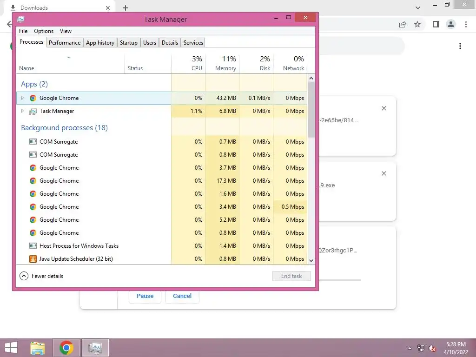Viewport: 476px width, 357px height.
Task: Select the Java Update Scheduler (32 bit) row
Action: (x=161, y=258)
